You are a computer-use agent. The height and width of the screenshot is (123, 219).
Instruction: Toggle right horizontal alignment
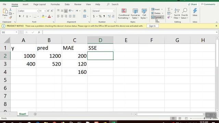(x=66, y=16)
